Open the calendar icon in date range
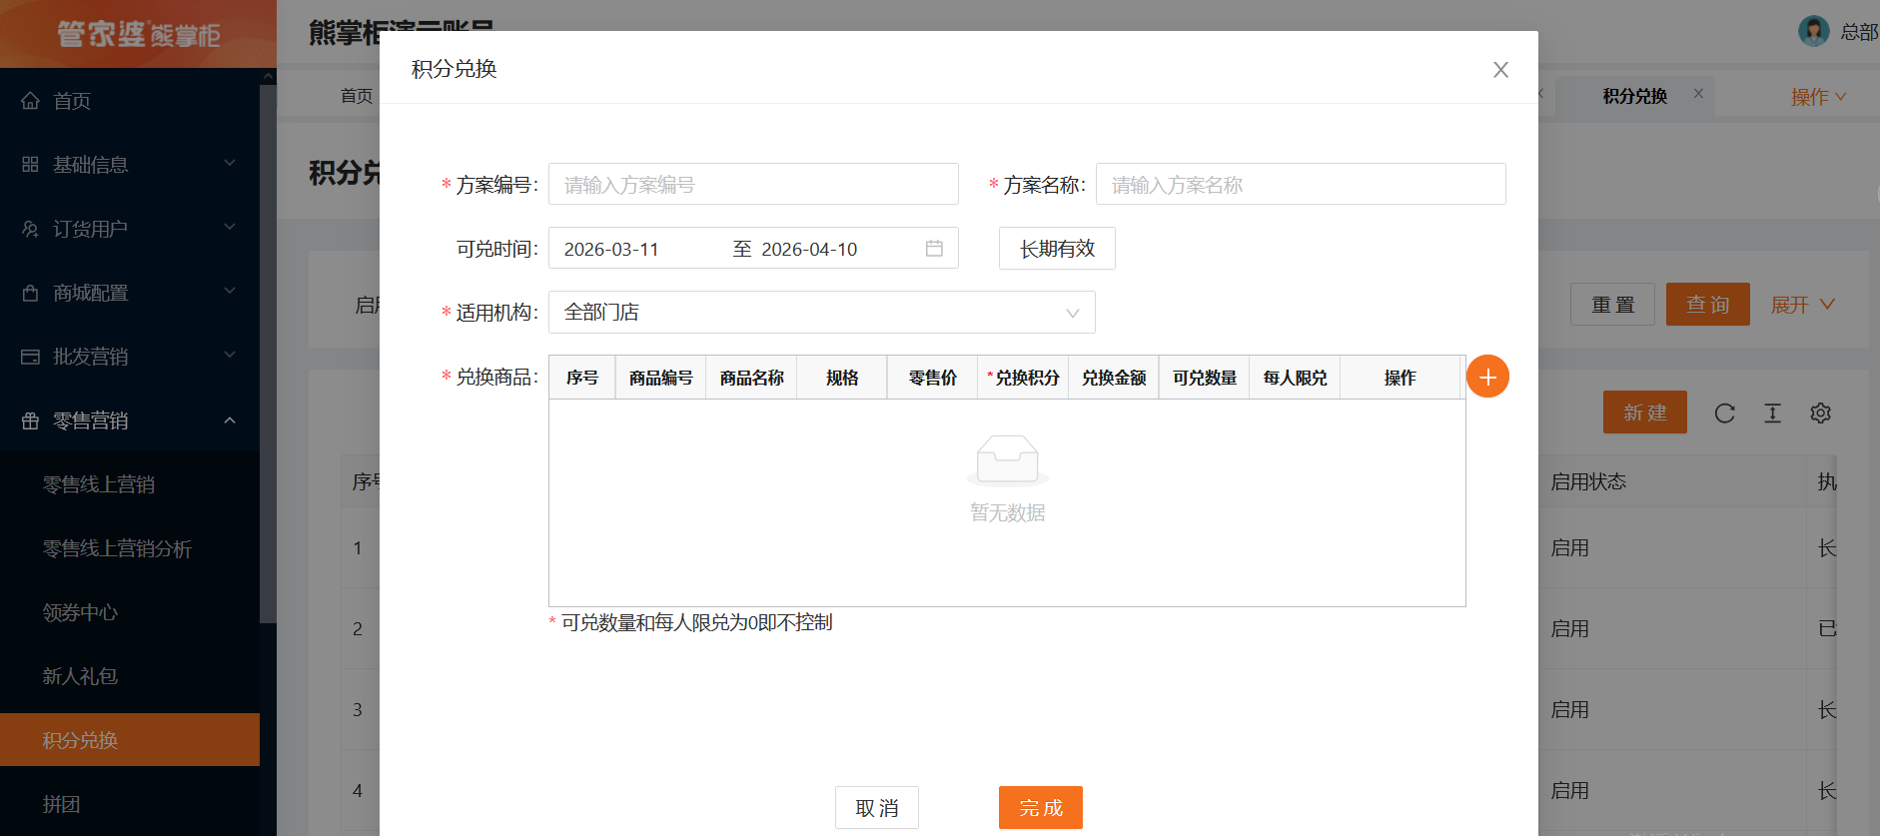This screenshot has height=836, width=1880. (934, 249)
